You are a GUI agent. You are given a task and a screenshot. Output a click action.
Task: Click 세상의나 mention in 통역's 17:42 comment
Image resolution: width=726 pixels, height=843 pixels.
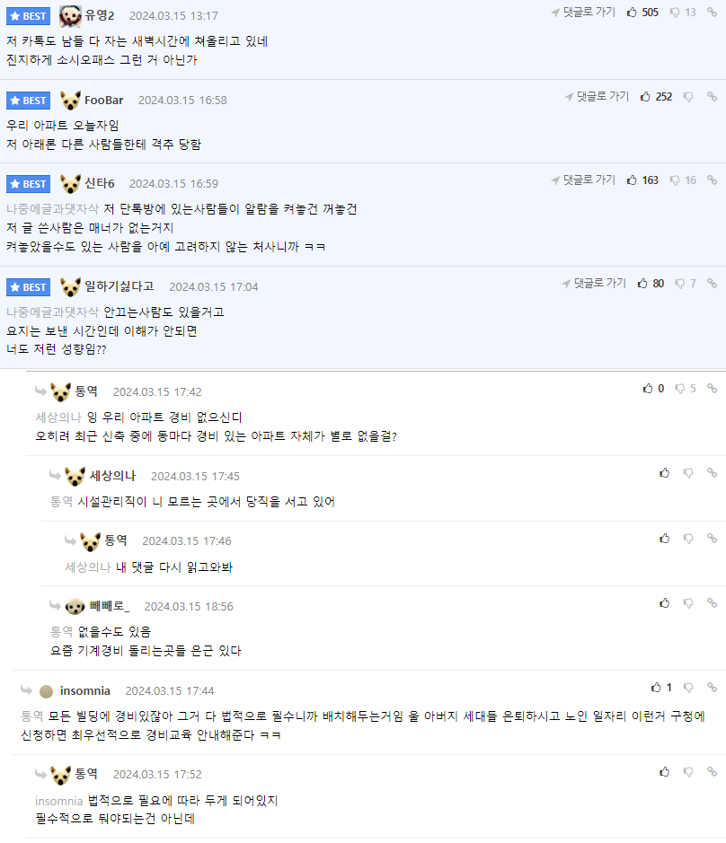click(58, 417)
